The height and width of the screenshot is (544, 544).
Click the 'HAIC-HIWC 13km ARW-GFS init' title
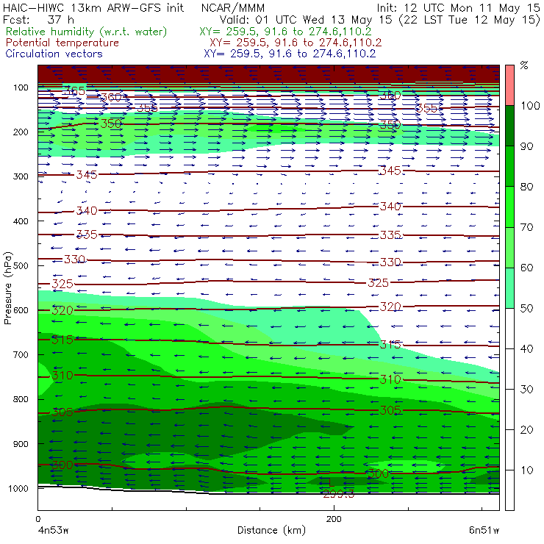93,8
